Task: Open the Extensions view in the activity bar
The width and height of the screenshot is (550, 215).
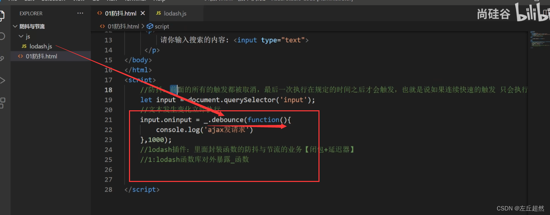Action: pyautogui.click(x=2, y=103)
